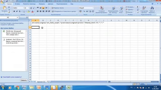Viewport: 161px width, 90px height.
Task: Decrease cell indent
Action: click(x=46, y=11)
